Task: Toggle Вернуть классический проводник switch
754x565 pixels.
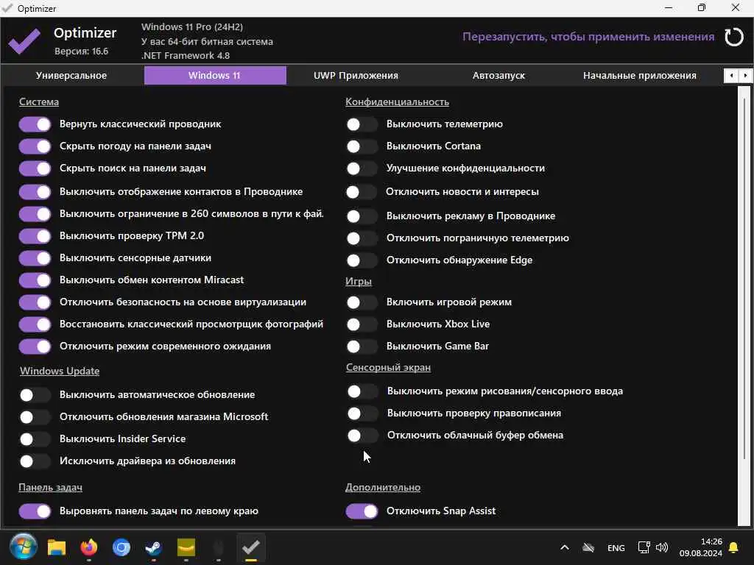Action: pos(35,124)
